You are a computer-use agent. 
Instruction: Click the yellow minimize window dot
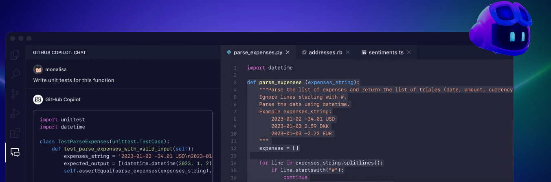pyautogui.click(x=21, y=38)
